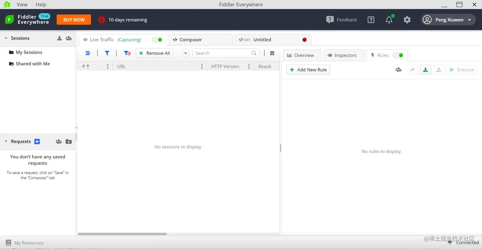Click the red trial warning icon
The image size is (482, 249).
pyautogui.click(x=101, y=20)
